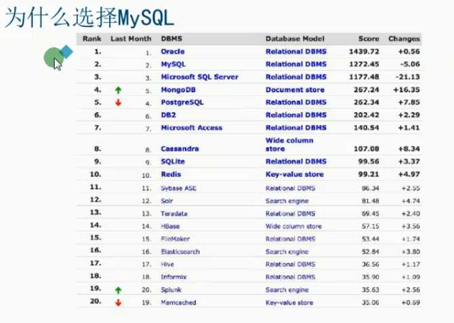Viewport: 454px width, 323px height.
Task: Open Relational DBMS link in MySQL row
Action: click(x=296, y=64)
